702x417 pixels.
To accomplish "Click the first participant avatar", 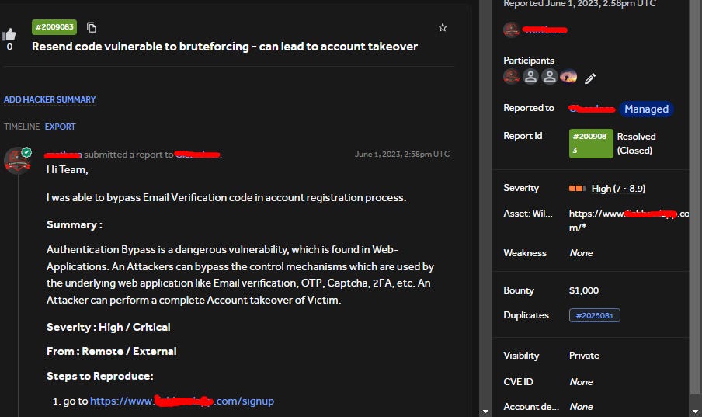I will 511,77.
